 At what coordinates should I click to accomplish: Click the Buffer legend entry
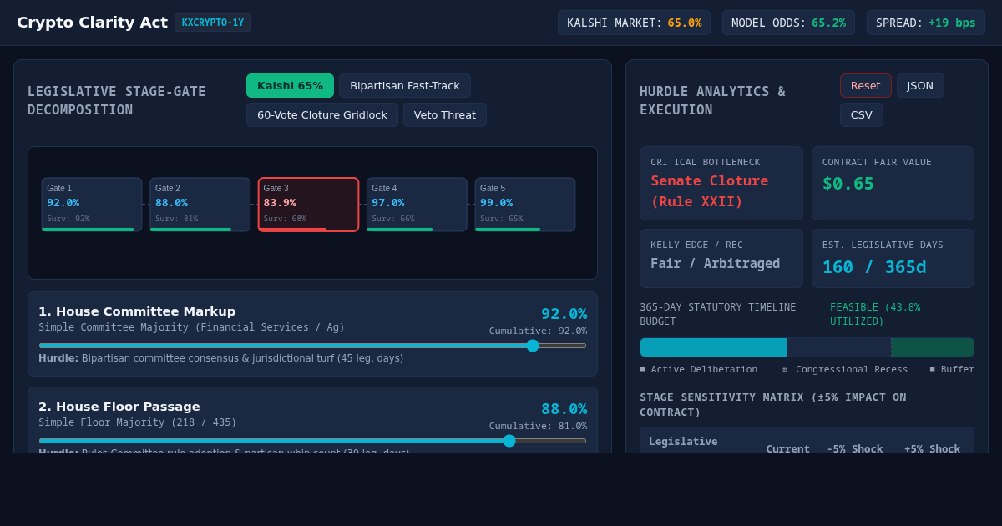[952, 369]
